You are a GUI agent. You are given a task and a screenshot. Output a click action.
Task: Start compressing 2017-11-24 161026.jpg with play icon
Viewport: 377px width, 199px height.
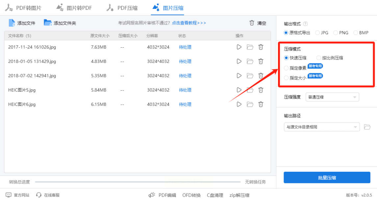pyautogui.click(x=239, y=47)
